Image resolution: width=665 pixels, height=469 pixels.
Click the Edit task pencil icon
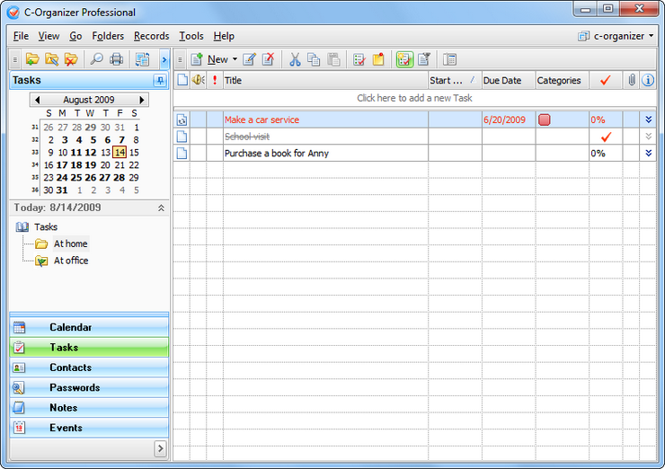pyautogui.click(x=249, y=59)
